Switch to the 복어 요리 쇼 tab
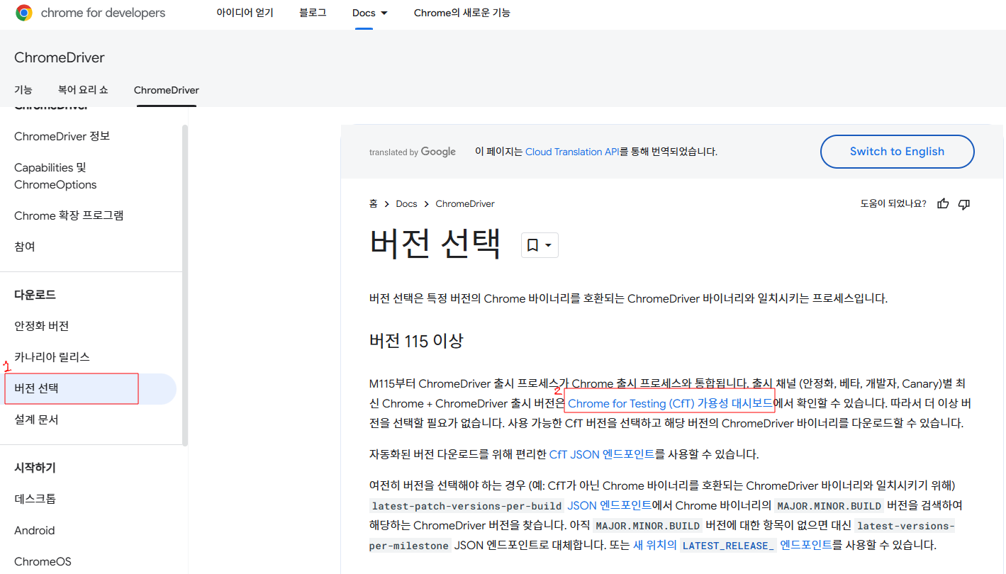The height and width of the screenshot is (574, 1006). [83, 90]
